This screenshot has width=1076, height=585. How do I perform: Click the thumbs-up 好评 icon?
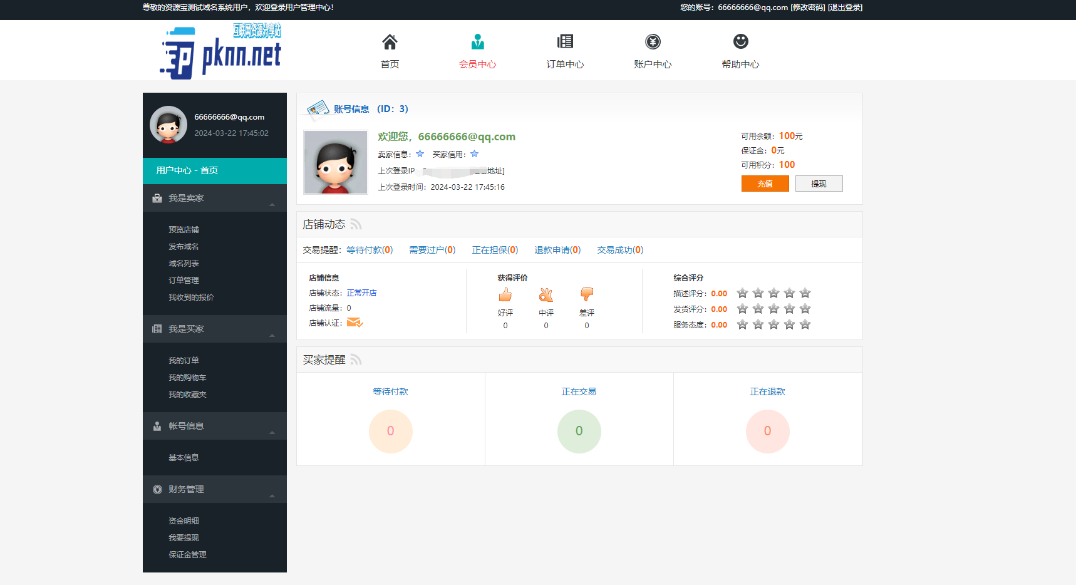coord(505,295)
